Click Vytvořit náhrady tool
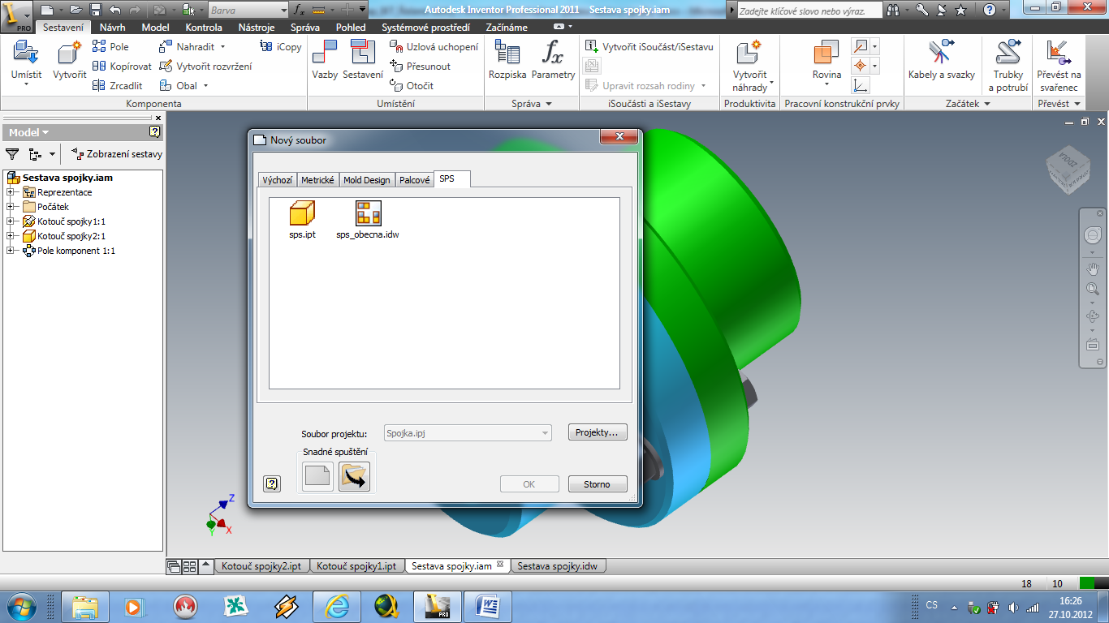Viewport: 1109px width, 623px height. coord(749,65)
